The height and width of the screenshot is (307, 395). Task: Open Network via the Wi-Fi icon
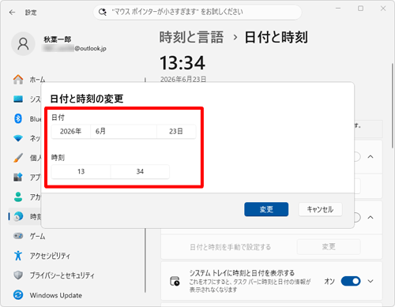pos(18,138)
